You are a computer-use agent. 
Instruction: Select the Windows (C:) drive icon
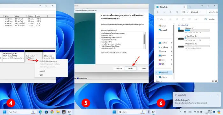click(181, 30)
